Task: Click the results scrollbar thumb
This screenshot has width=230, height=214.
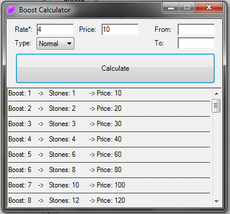Action: 216,106
